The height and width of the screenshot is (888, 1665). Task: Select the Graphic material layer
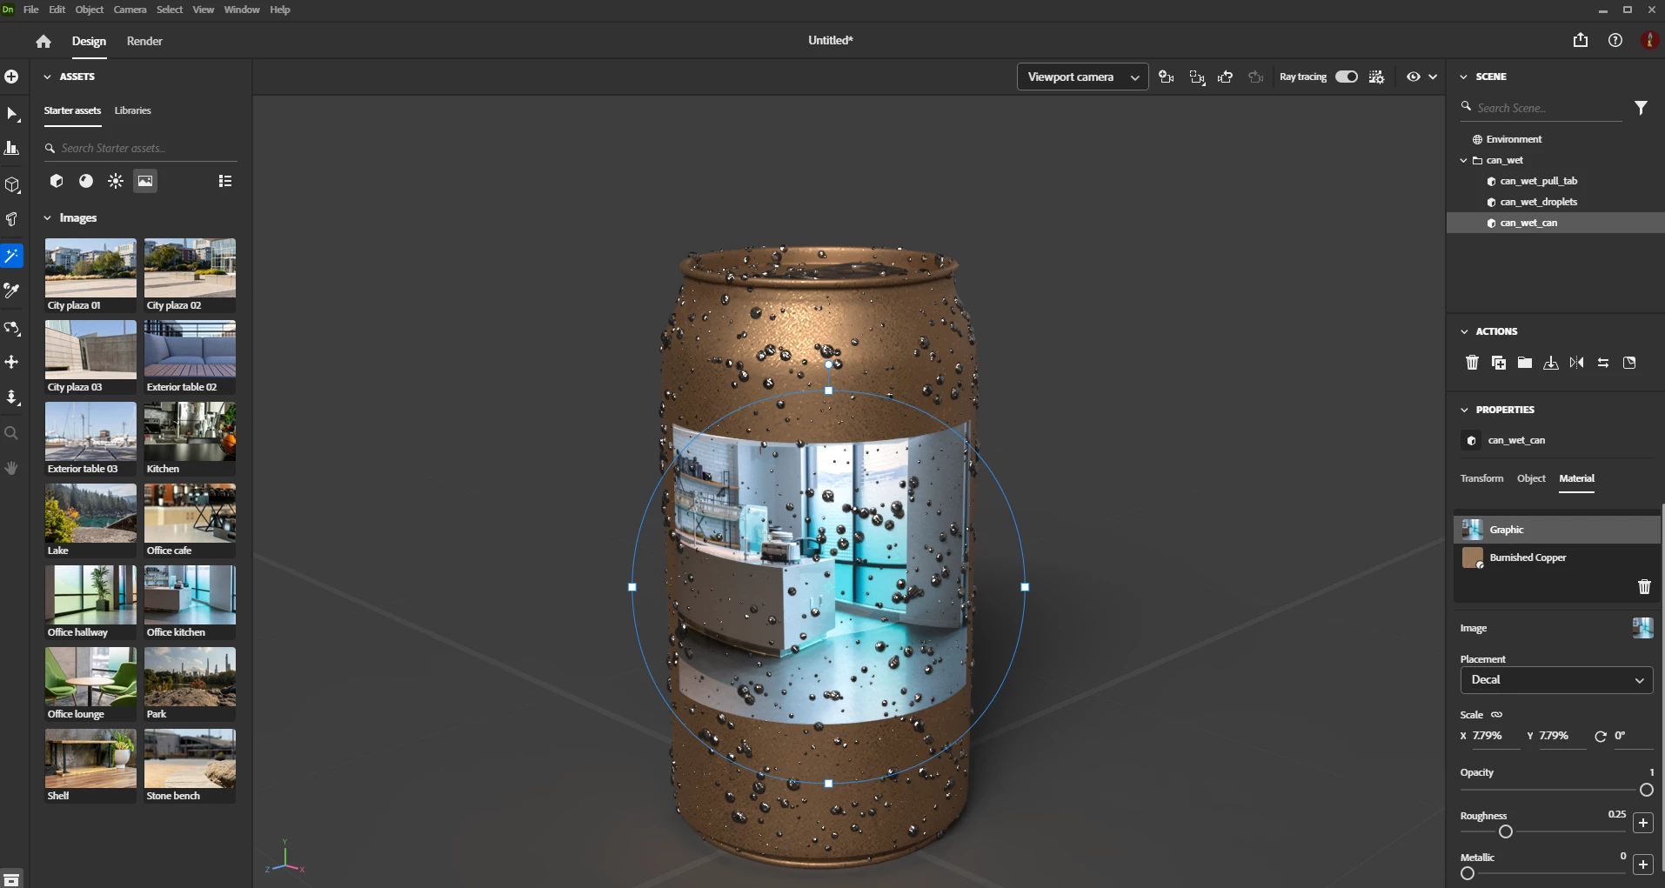[x=1556, y=530]
